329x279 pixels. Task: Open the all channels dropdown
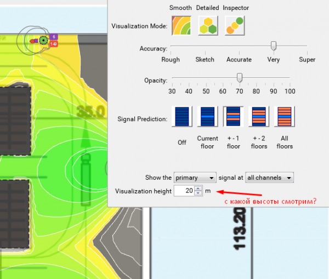click(269, 178)
